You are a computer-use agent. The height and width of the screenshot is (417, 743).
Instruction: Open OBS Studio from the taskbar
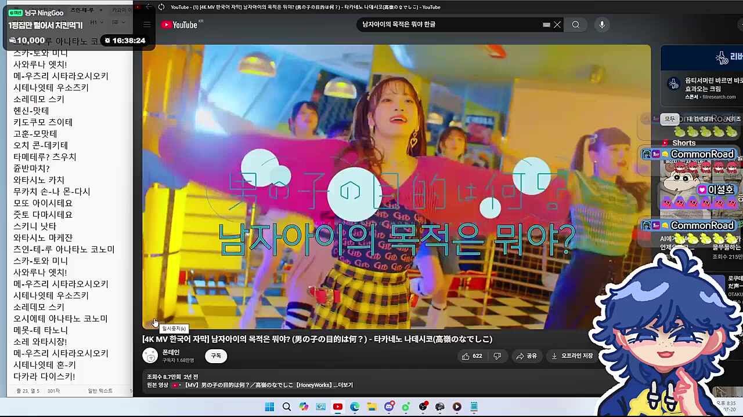[x=423, y=407]
